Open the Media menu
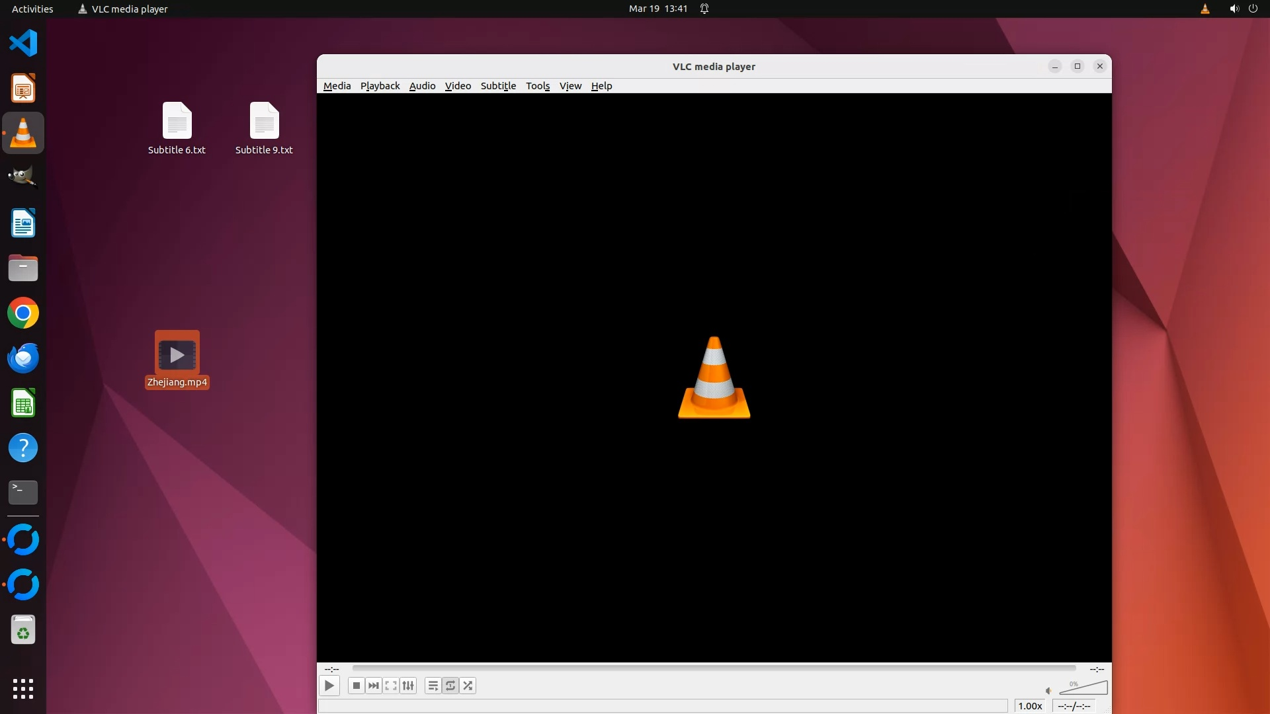Image resolution: width=1270 pixels, height=714 pixels. click(337, 86)
